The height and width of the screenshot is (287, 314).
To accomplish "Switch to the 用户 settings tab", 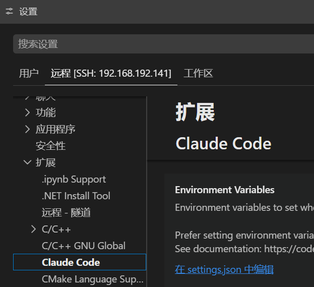I will click(29, 73).
